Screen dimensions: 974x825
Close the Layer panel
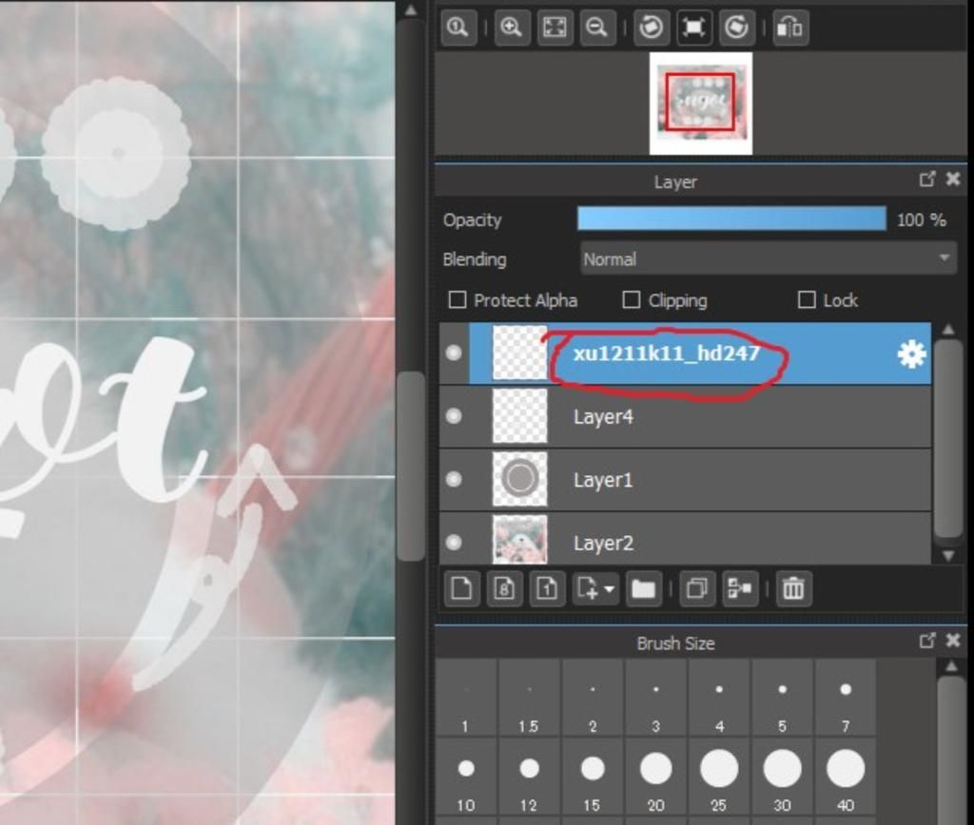coord(953,180)
